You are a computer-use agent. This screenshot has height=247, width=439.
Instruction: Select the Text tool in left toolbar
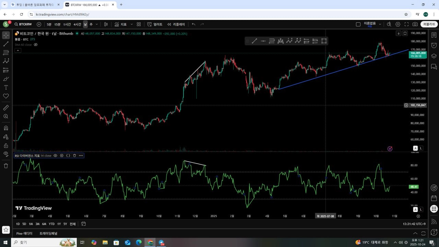[6, 87]
